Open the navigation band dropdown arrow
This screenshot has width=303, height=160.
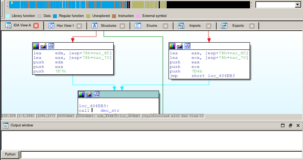pos(298,5)
